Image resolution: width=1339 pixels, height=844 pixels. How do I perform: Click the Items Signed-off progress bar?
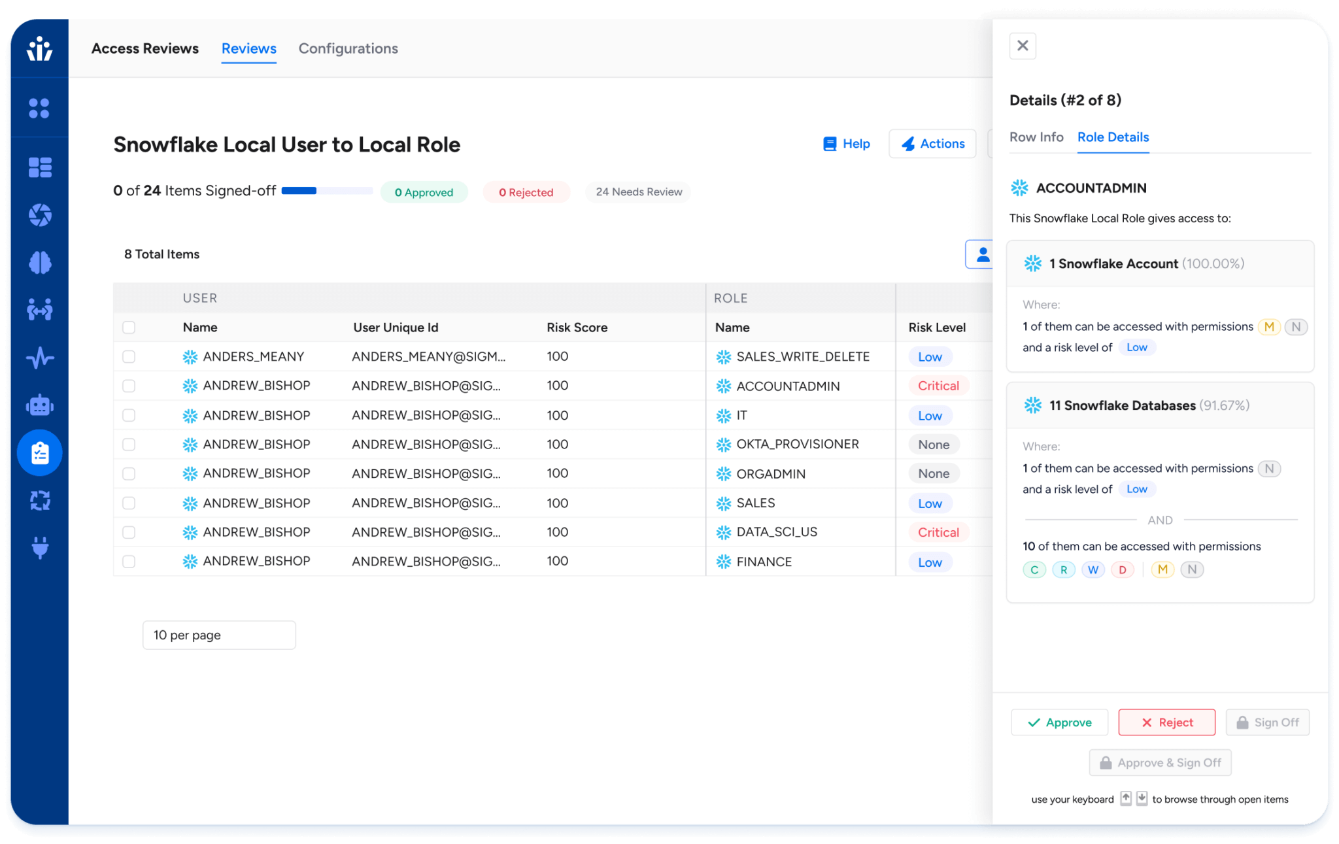pos(327,190)
